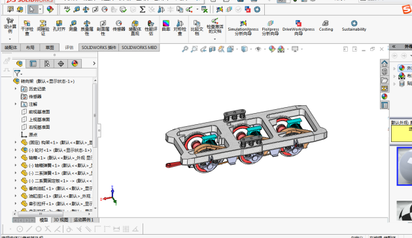Viewport: 412px width, 238px height.
Task: Open the 曲率 curvature display tool
Action: tap(166, 25)
